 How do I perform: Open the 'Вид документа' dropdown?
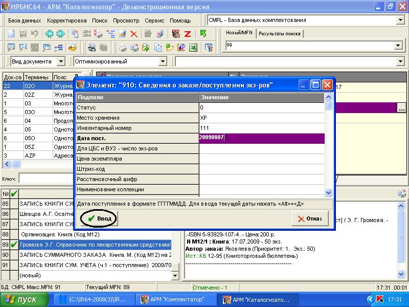point(61,61)
